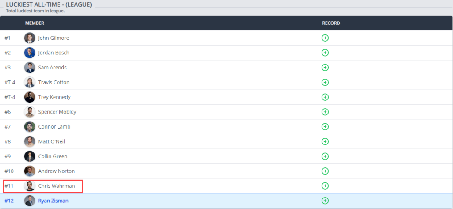Expand John Gilmore's record plus icon
Screen dimensions: 453x209
click(x=325, y=38)
